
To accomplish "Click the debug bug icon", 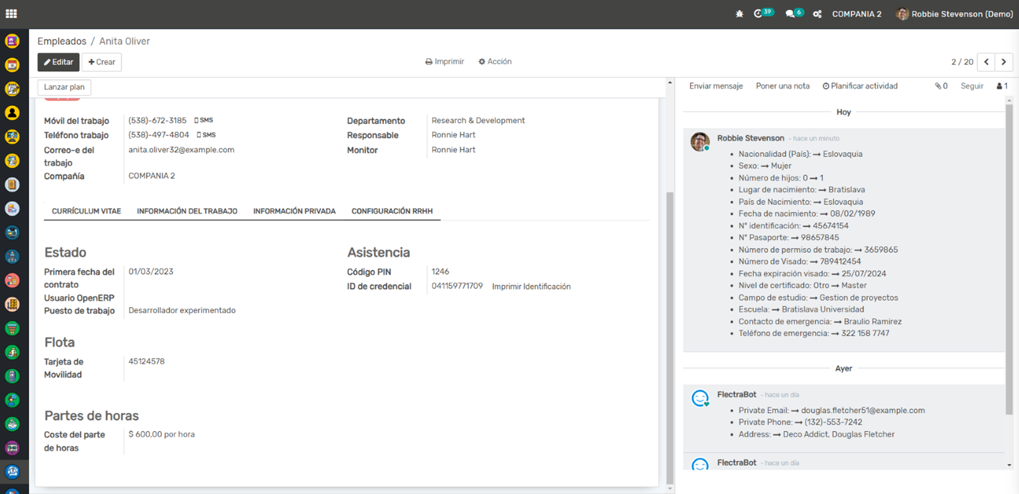I will tap(739, 14).
